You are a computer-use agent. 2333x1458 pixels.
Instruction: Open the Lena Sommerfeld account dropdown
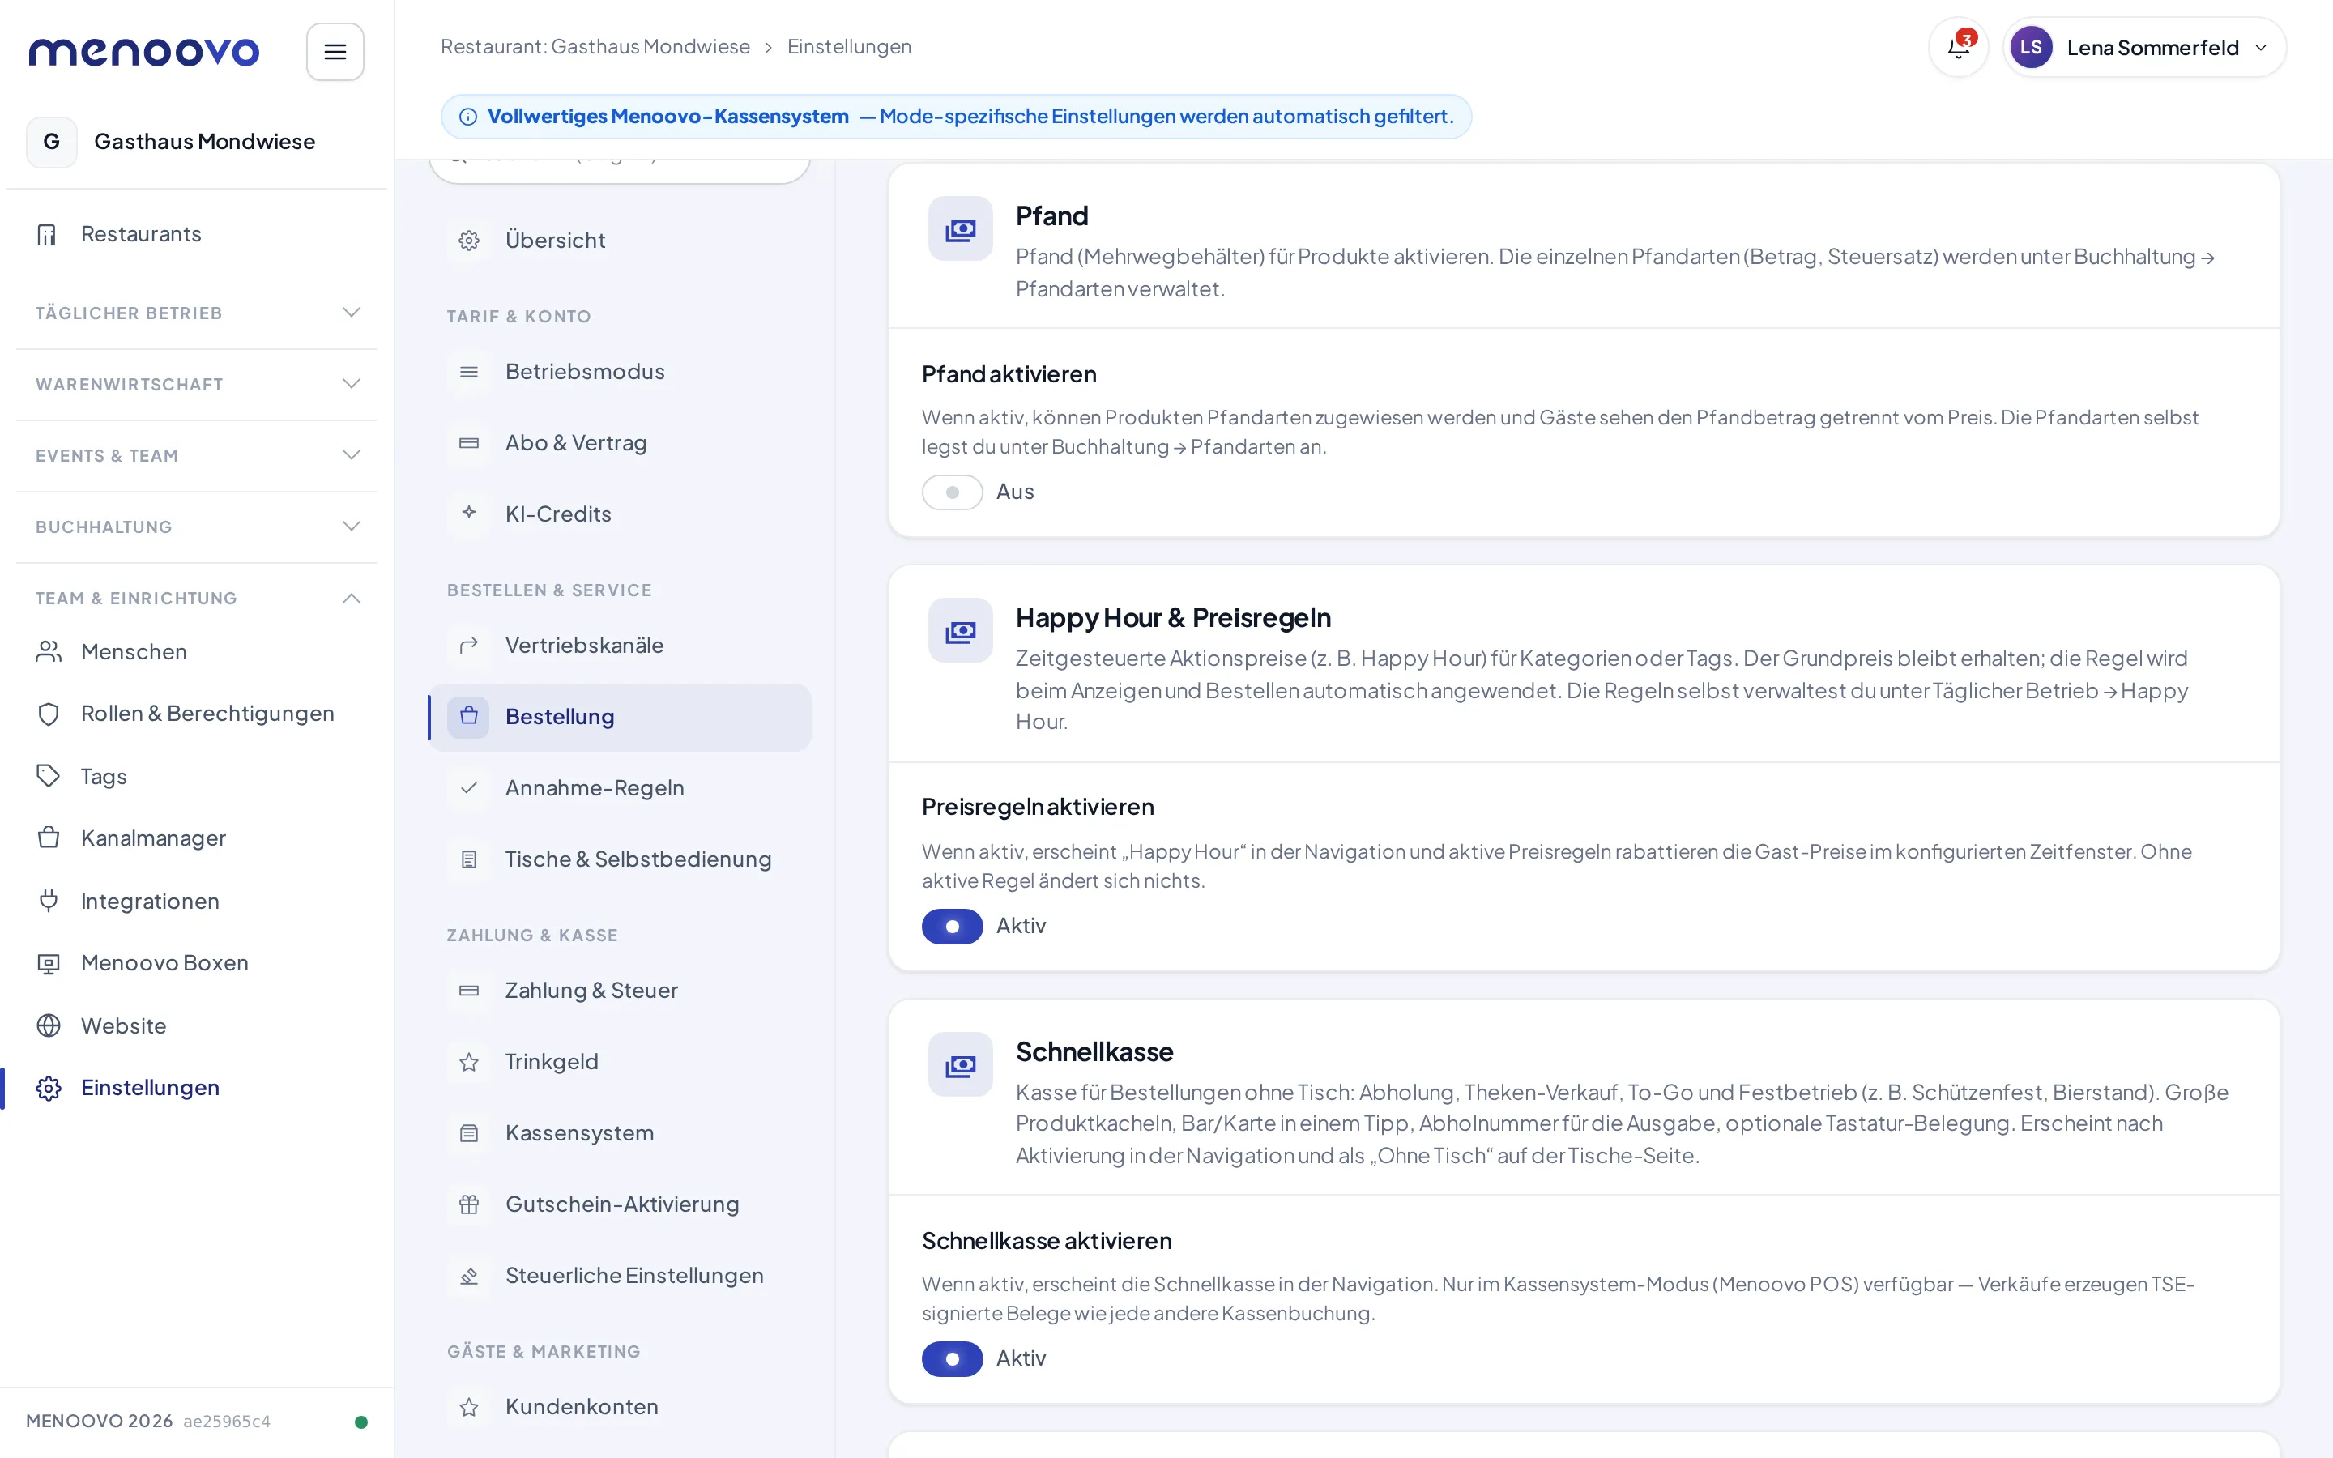2144,47
